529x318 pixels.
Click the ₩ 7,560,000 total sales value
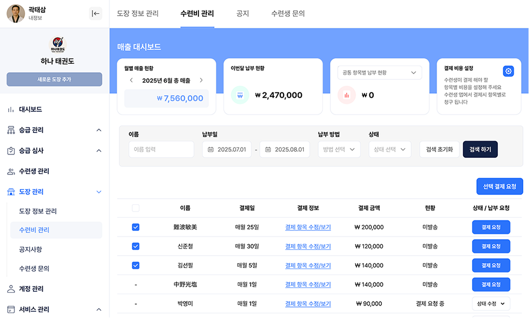click(180, 99)
